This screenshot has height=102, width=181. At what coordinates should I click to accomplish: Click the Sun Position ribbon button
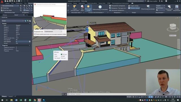pyautogui.click(x=88, y=8)
